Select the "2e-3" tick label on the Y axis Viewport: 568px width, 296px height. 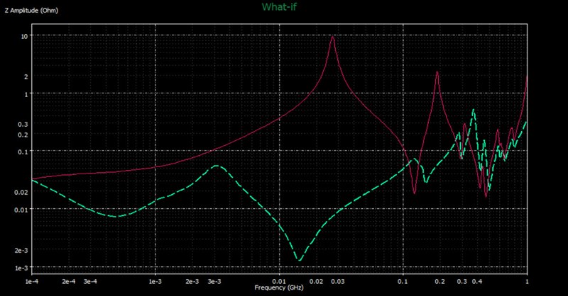(x=21, y=250)
